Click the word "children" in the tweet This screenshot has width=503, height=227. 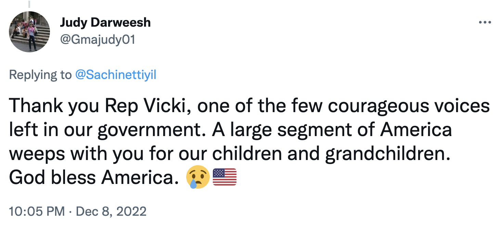coord(247,154)
